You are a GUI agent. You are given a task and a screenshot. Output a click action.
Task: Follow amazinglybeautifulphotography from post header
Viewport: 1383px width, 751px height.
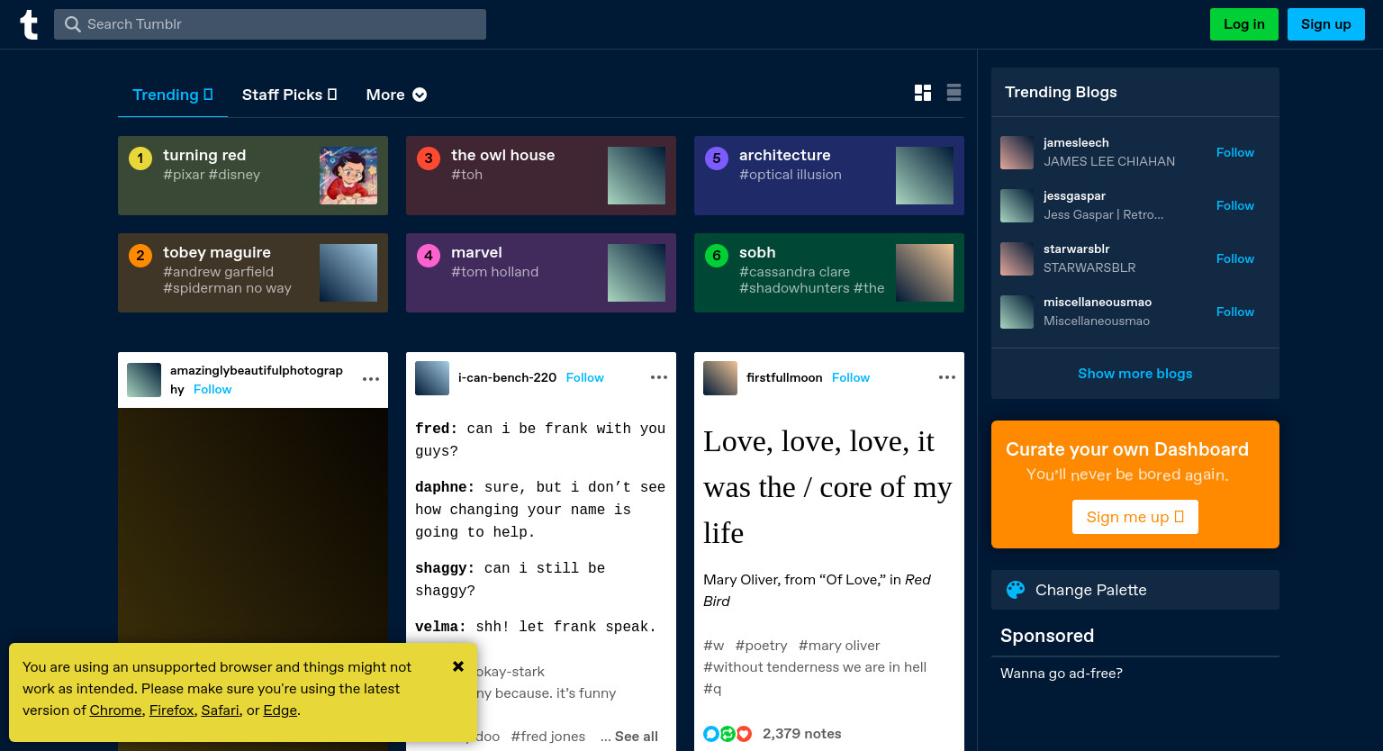click(212, 390)
